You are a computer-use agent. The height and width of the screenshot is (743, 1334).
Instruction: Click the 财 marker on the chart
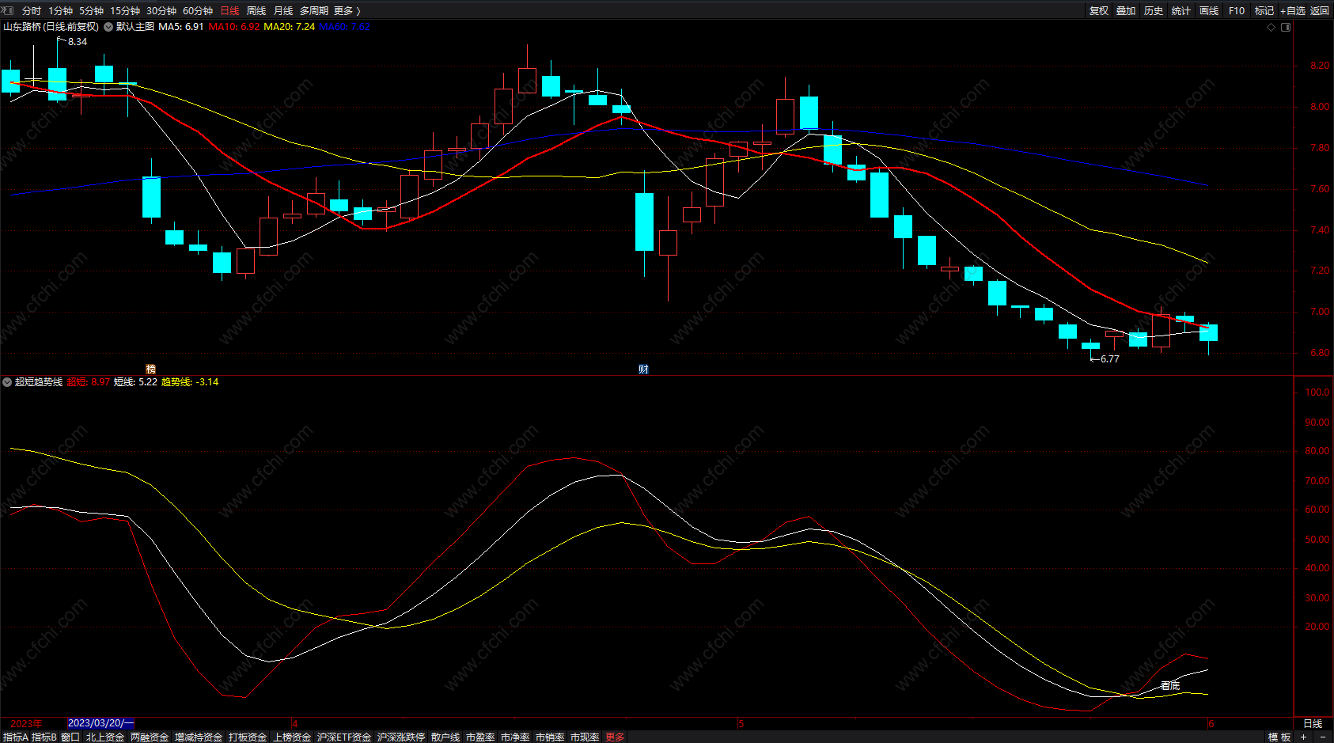pyautogui.click(x=643, y=370)
